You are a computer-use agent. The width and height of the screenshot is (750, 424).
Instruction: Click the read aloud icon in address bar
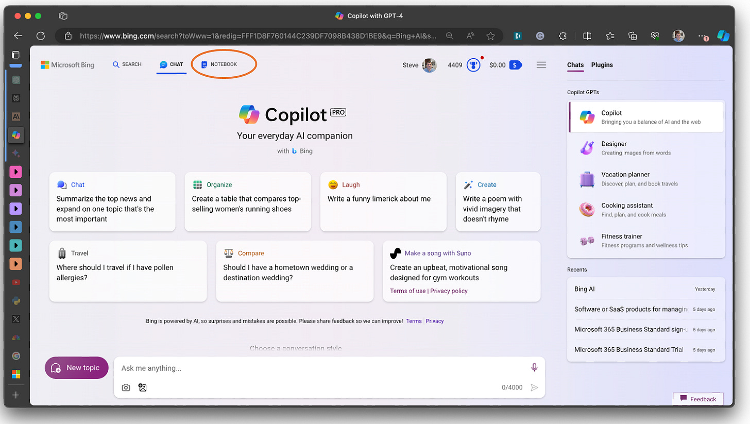(x=470, y=36)
